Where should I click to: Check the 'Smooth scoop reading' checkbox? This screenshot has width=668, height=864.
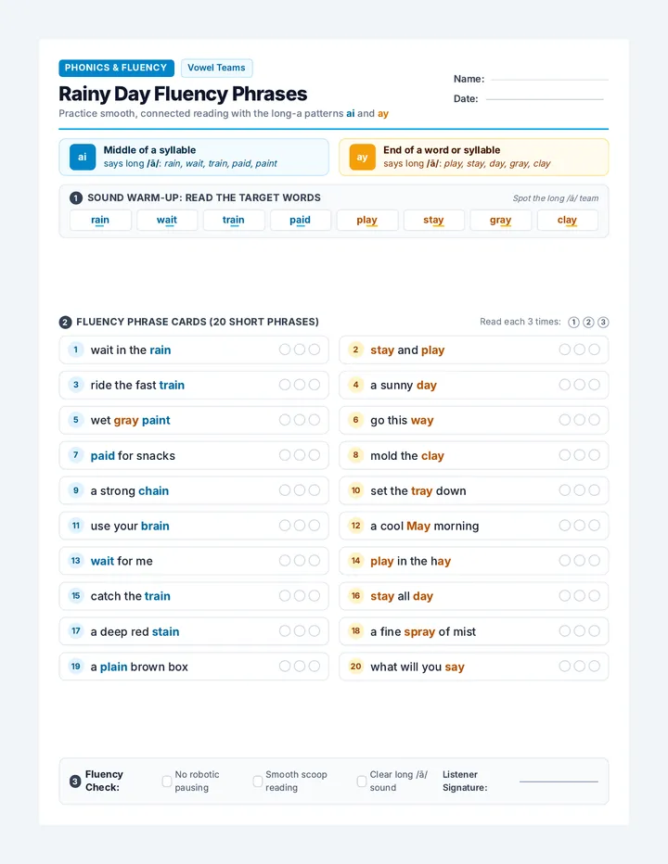[258, 781]
